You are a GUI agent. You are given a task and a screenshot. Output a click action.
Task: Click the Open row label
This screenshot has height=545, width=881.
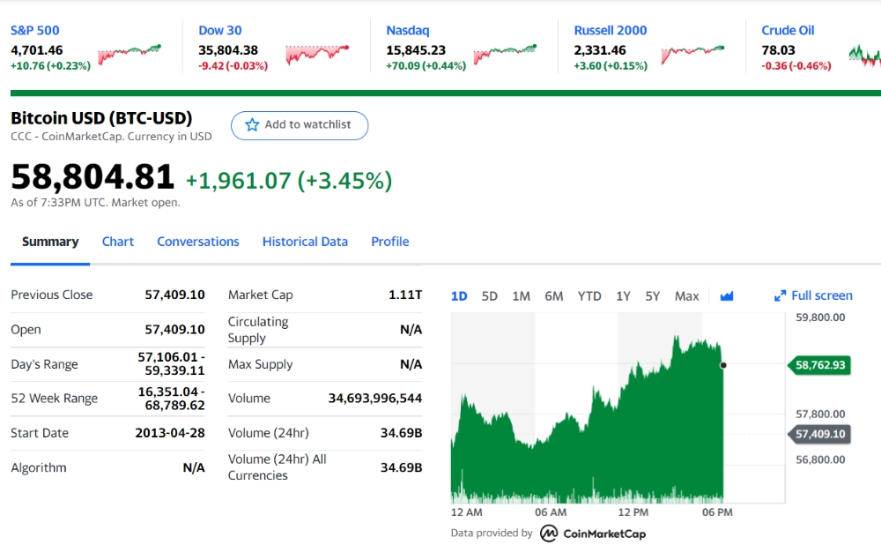[x=26, y=330]
